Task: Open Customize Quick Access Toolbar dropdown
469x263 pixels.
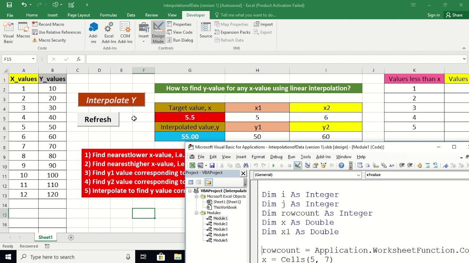Action: 87,5
